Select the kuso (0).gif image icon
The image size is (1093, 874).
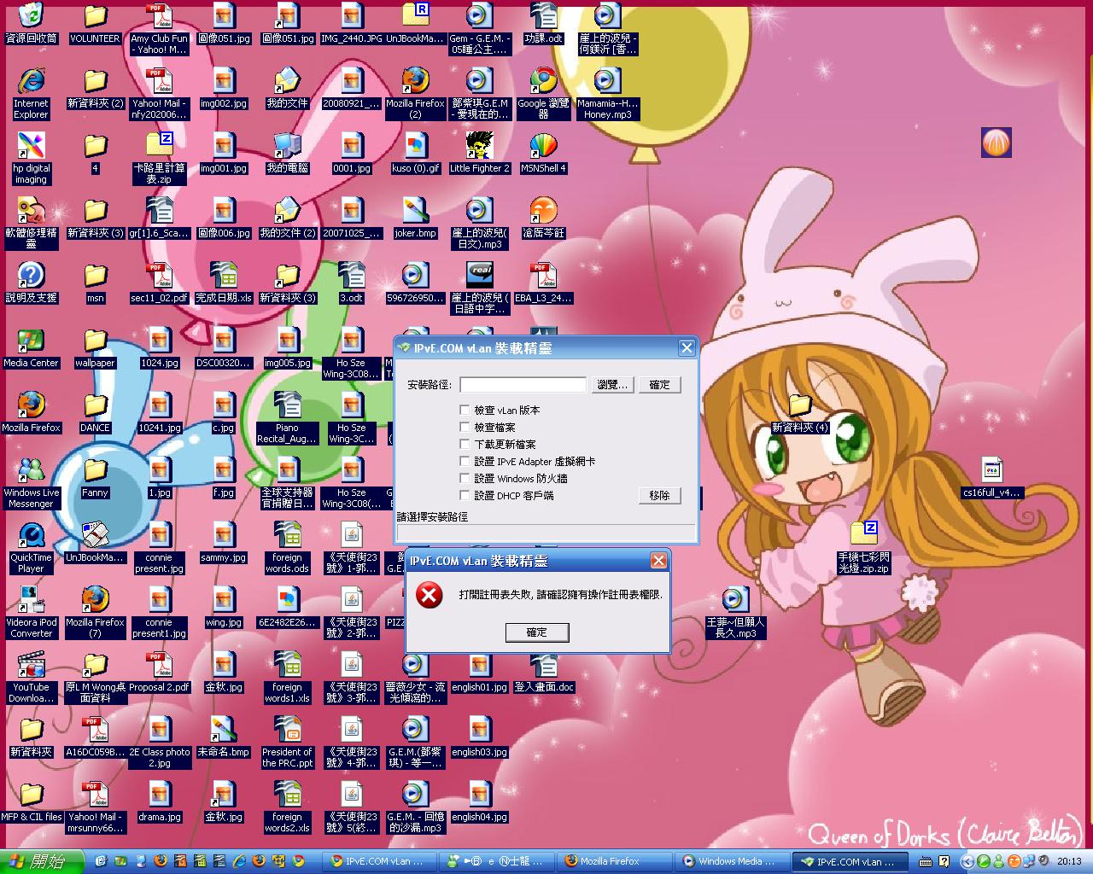(x=416, y=153)
